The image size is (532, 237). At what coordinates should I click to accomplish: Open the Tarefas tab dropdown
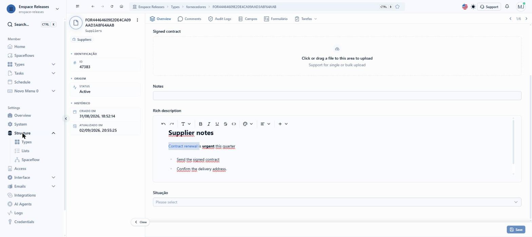tap(306, 19)
